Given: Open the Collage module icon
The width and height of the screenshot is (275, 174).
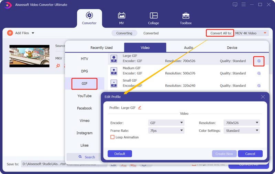Looking at the screenshot, I should coord(154,15).
